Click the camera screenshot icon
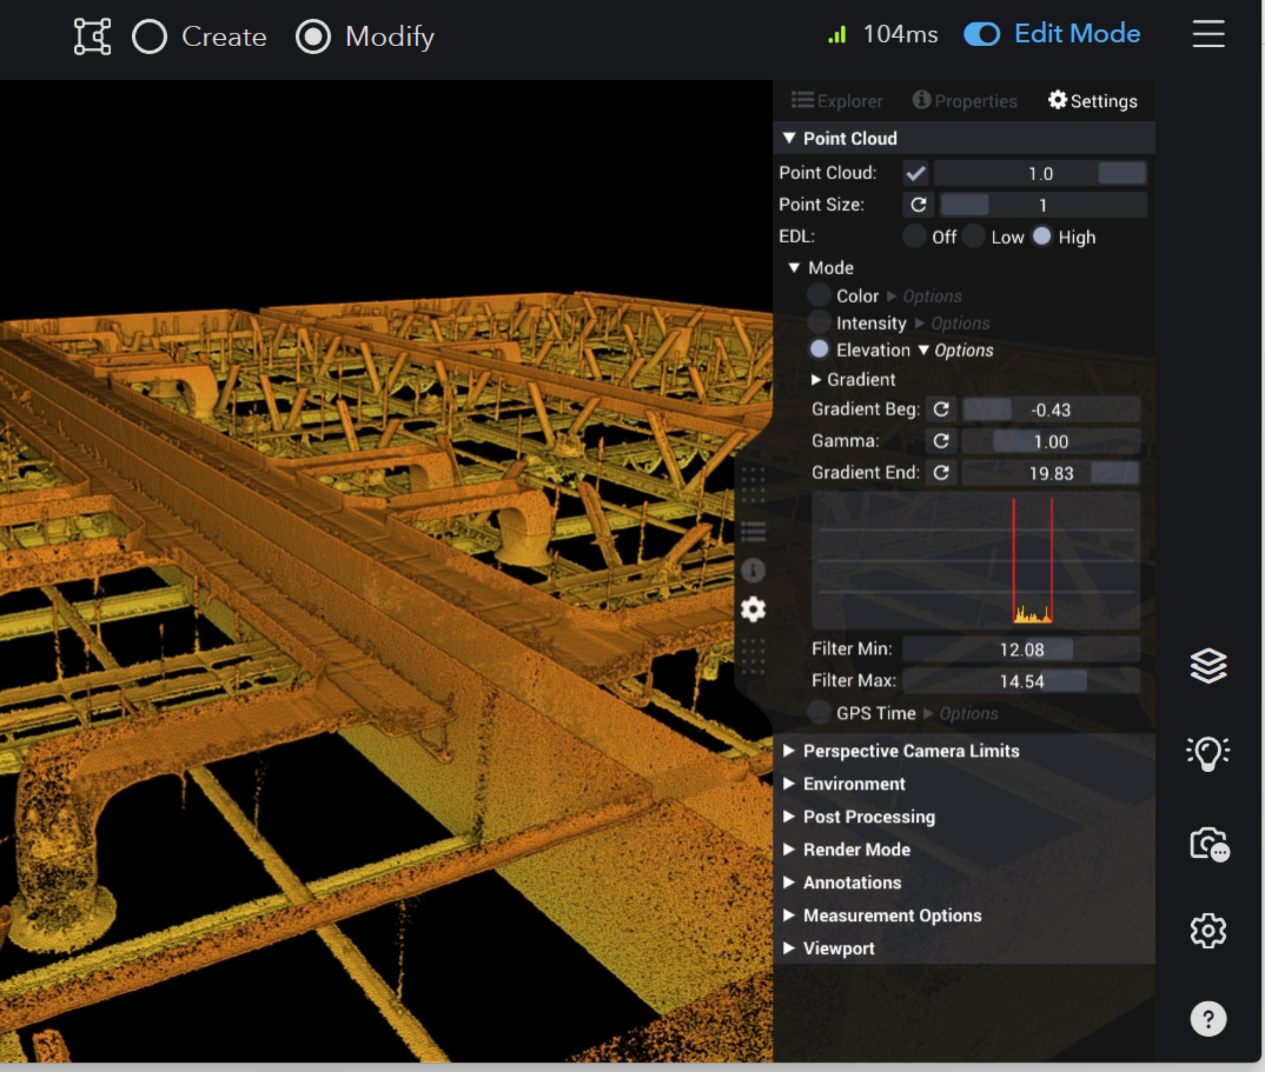 [x=1209, y=844]
